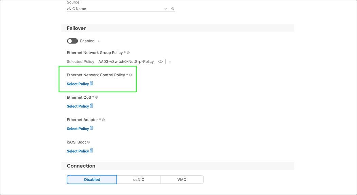Click the Ethernet Network Group Policy label

(95, 53)
